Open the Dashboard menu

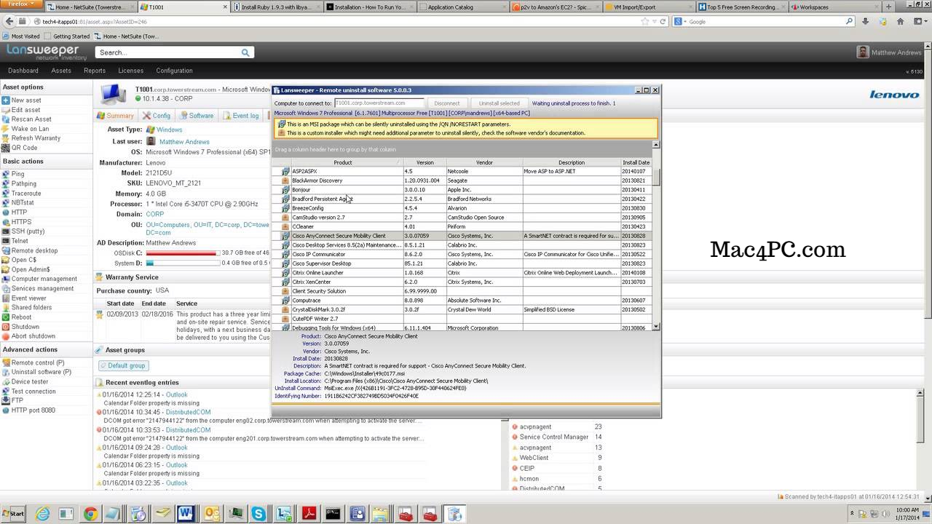(x=23, y=71)
